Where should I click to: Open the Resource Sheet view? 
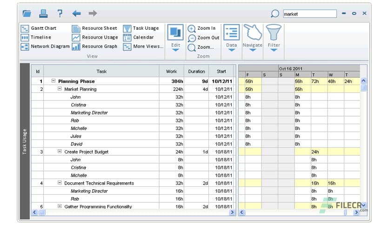[94, 28]
